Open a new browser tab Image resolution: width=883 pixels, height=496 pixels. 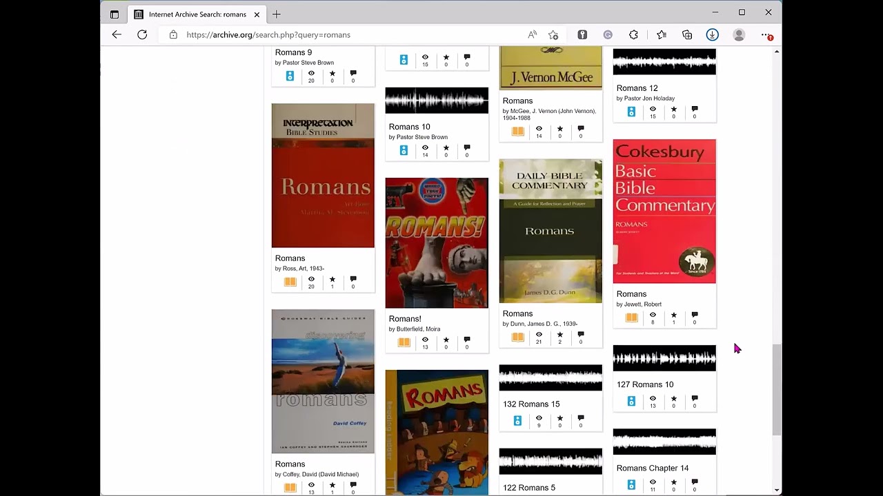[x=277, y=14]
